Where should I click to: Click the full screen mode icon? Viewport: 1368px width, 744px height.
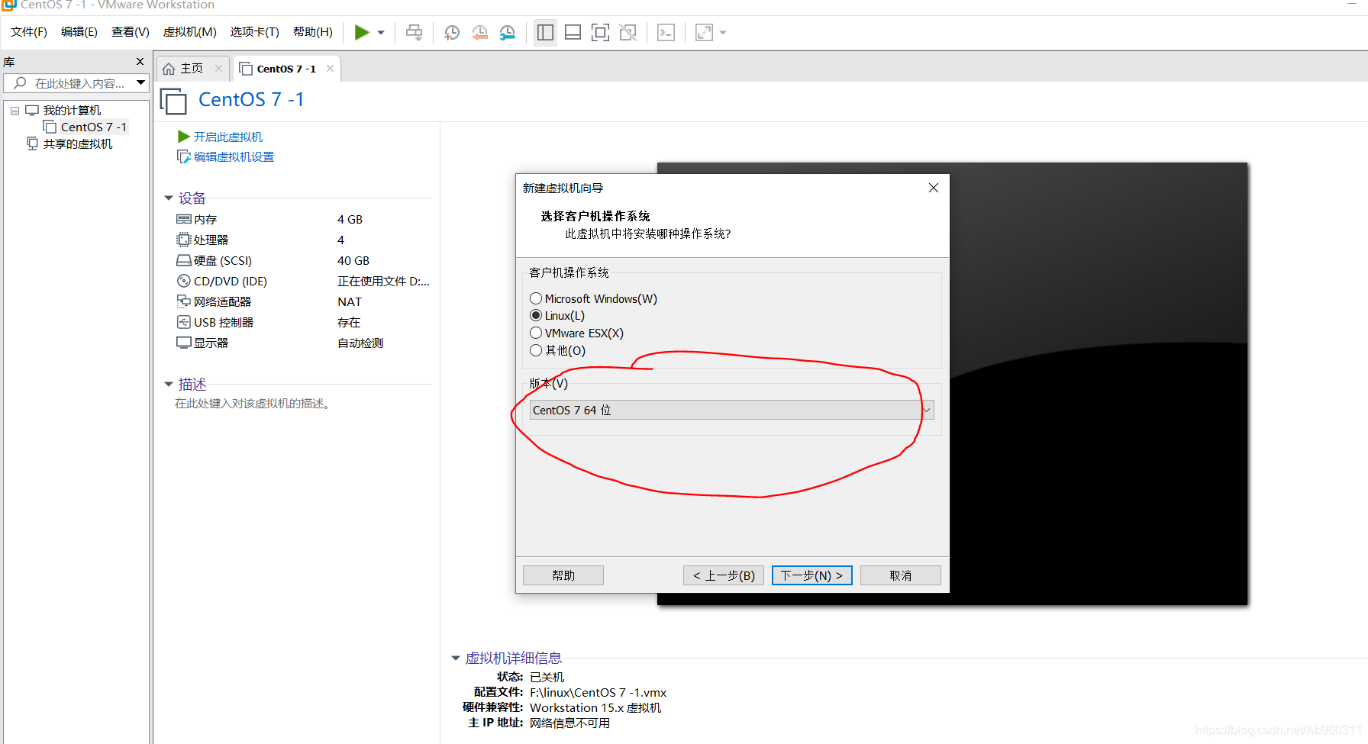pyautogui.click(x=601, y=32)
